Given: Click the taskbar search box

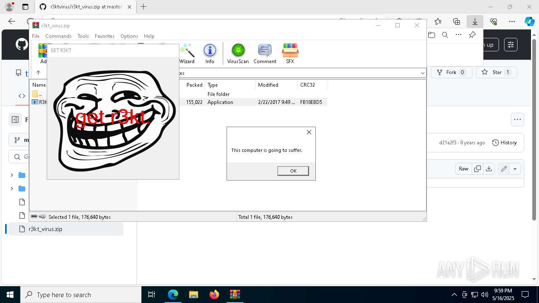Looking at the screenshot, I should 81,295.
